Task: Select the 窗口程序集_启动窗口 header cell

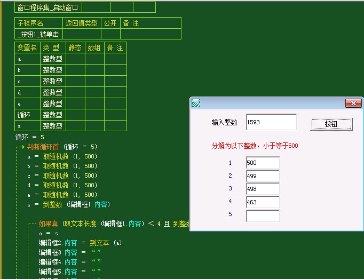Action: (x=48, y=7)
